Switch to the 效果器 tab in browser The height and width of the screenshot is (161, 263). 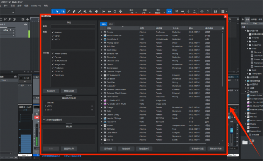tap(254, 19)
